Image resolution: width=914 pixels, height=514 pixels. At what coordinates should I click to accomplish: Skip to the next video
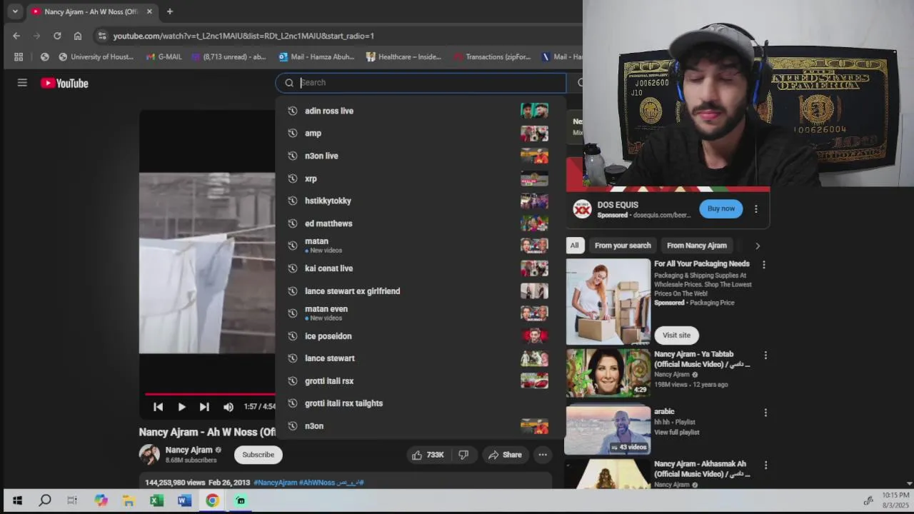pos(204,407)
